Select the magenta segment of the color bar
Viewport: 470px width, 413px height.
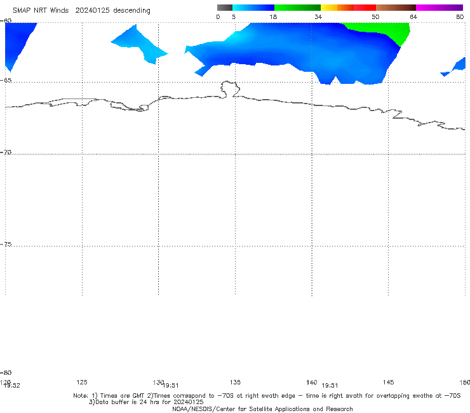pyautogui.click(x=440, y=8)
